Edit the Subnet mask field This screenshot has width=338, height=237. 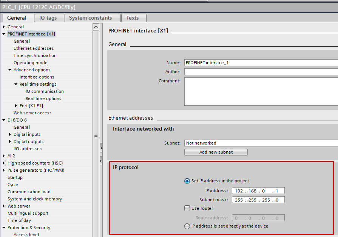tap(258, 200)
